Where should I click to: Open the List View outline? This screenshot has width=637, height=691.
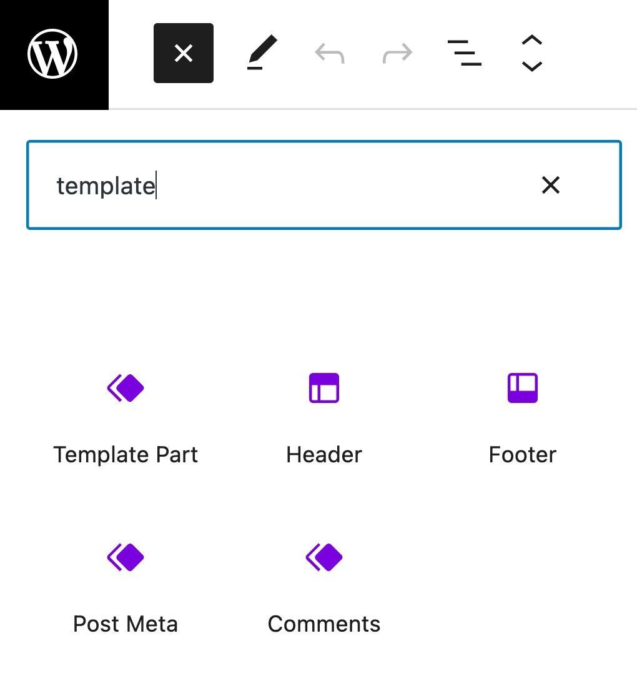click(x=464, y=53)
